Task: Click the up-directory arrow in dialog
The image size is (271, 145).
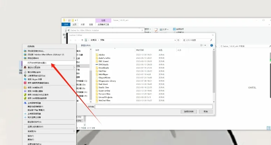Action: coord(82,40)
